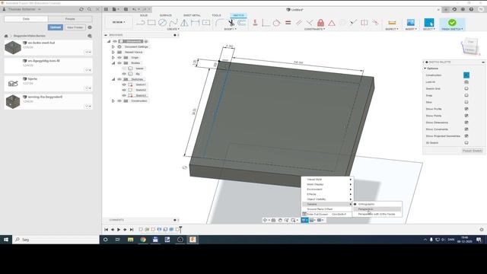Open the top project thumbnail
The height and width of the screenshot is (274, 487).
[13, 47]
